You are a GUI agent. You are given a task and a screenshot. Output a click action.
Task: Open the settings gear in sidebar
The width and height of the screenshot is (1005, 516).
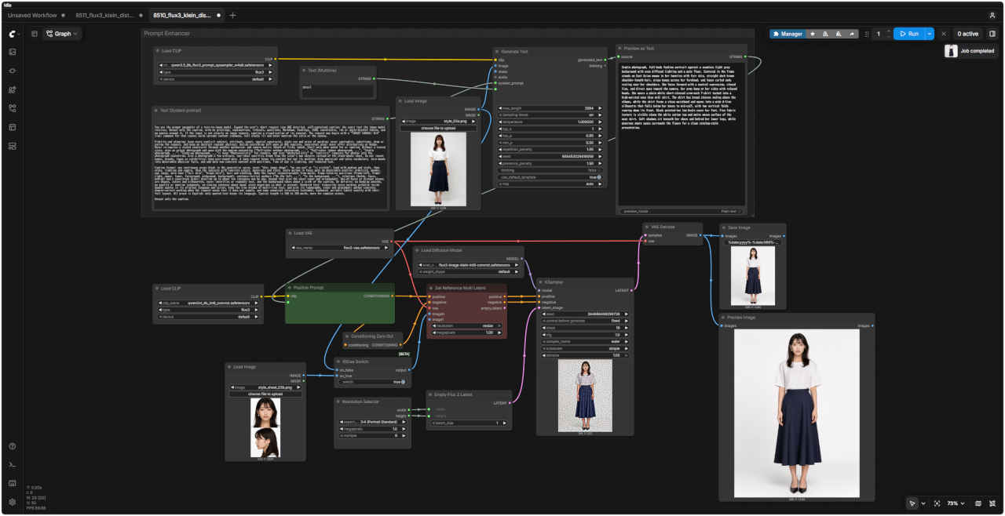pos(13,502)
